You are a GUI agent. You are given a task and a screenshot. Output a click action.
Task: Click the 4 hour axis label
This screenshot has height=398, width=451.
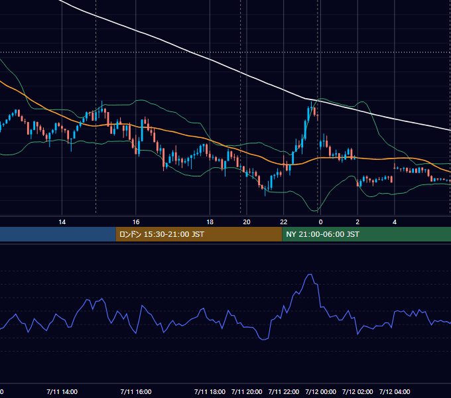point(395,222)
